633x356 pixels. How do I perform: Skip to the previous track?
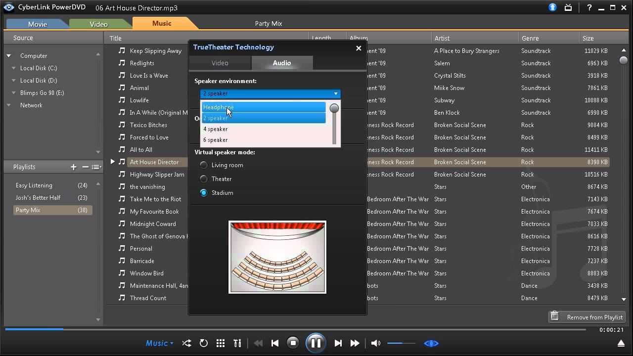coord(275,343)
